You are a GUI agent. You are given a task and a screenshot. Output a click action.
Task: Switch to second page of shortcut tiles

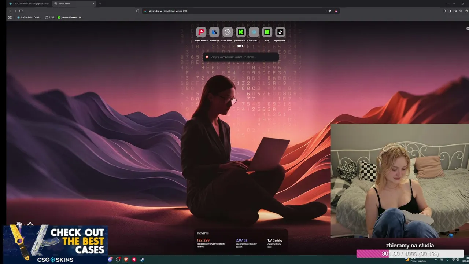pos(243,46)
